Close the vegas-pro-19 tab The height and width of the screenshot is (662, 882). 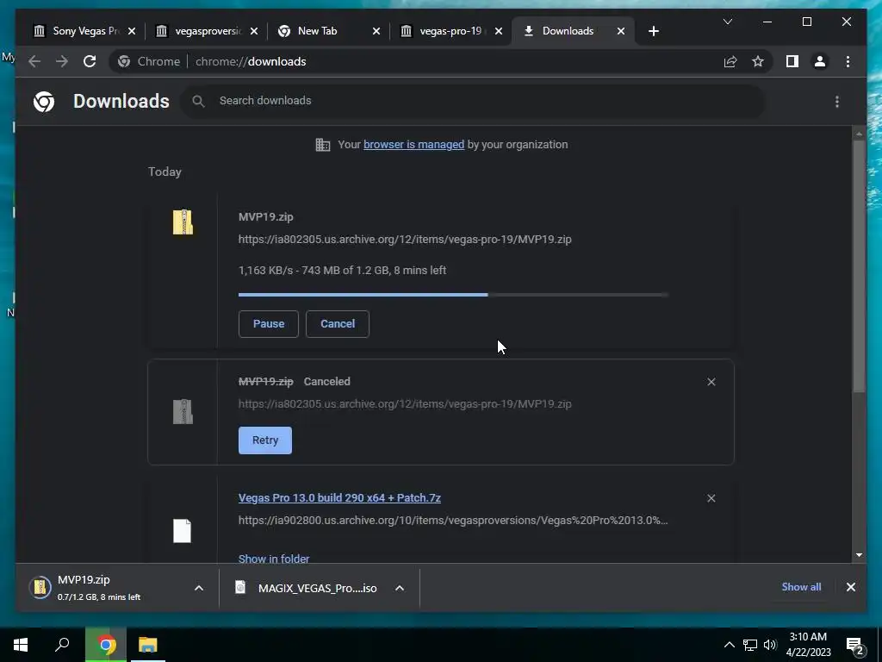[x=499, y=31]
